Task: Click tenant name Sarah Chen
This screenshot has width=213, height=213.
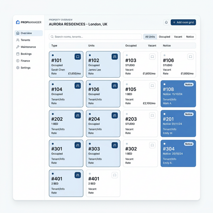Action: (58, 70)
